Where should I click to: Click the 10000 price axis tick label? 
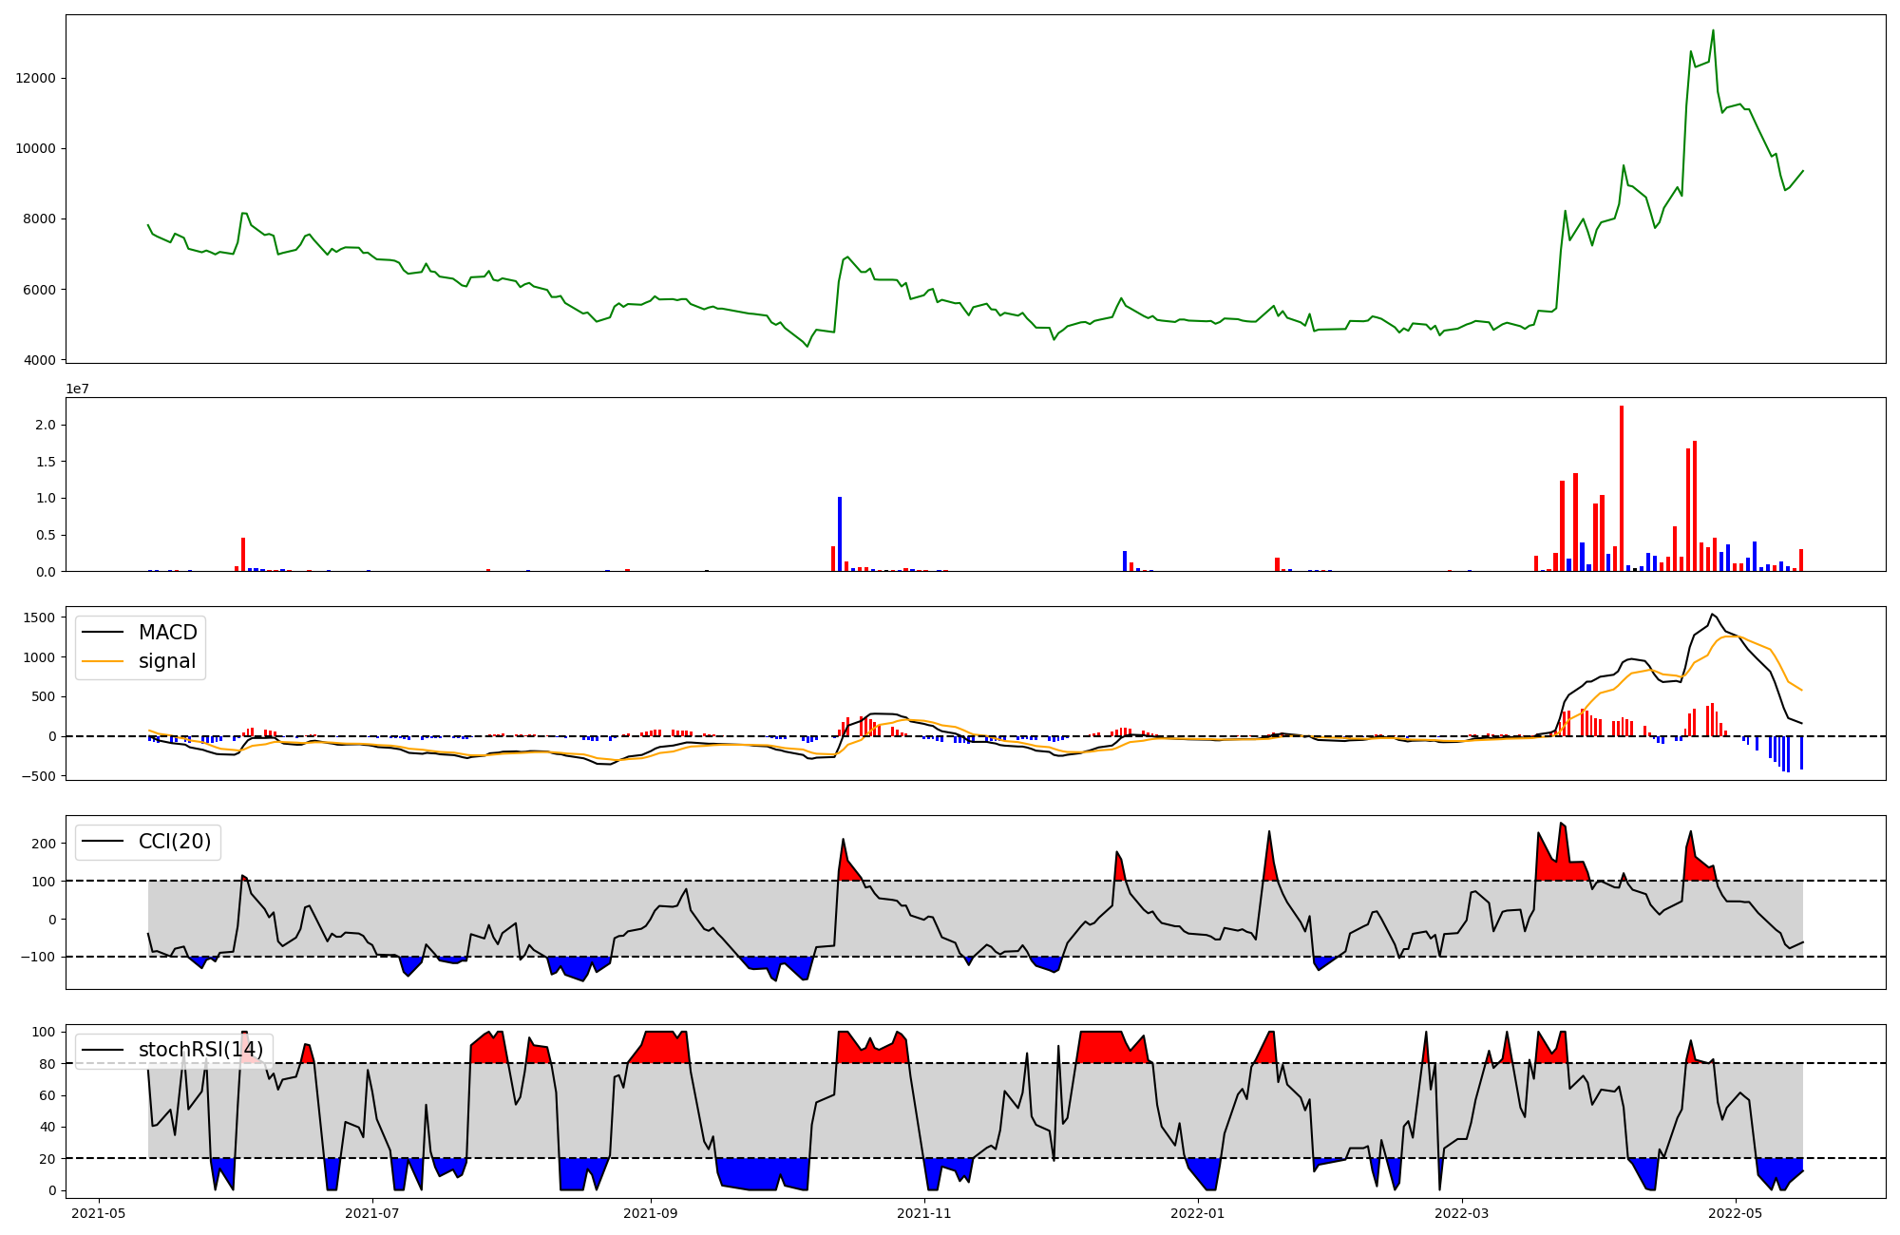(x=37, y=148)
